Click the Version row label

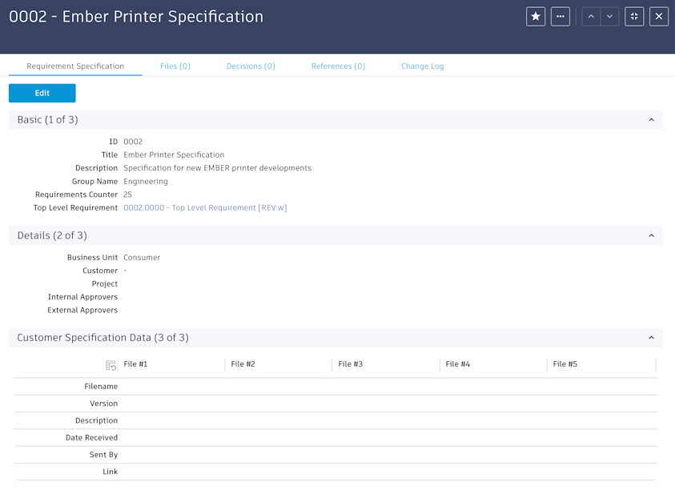pyautogui.click(x=104, y=404)
